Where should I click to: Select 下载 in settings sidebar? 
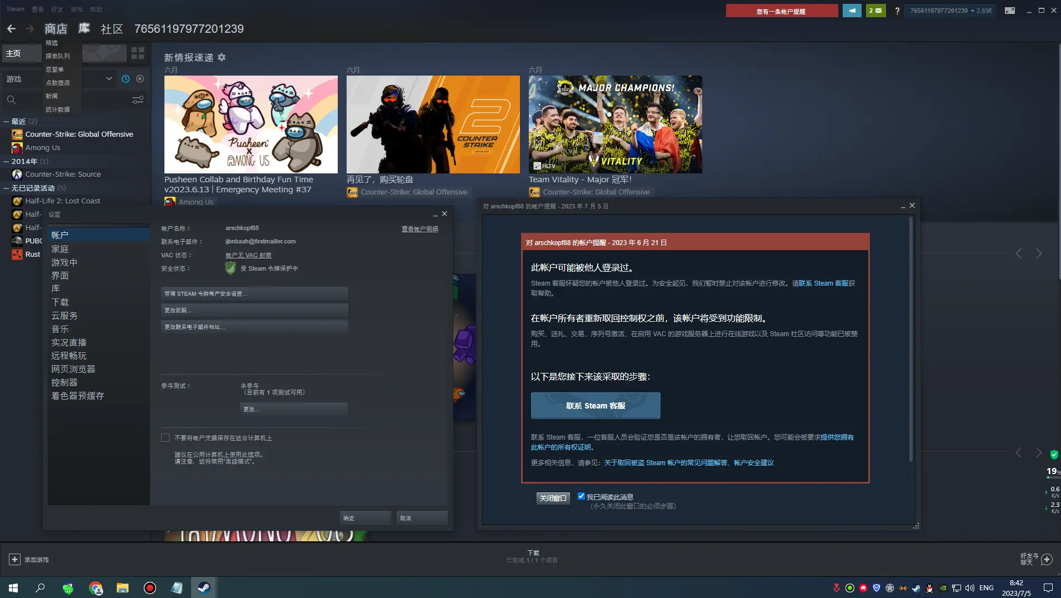tap(60, 302)
